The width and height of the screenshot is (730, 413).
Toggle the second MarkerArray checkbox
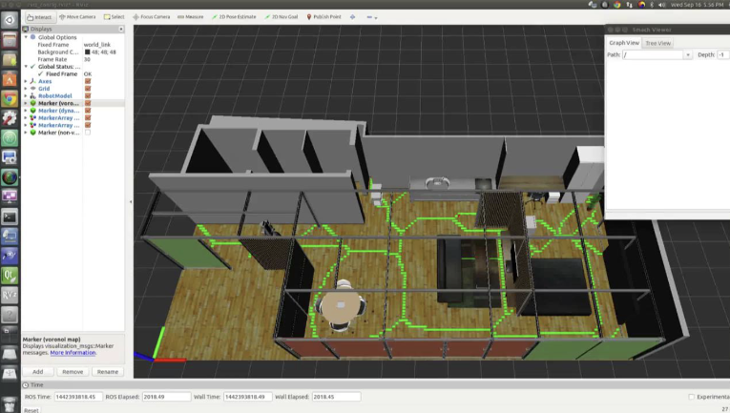[x=88, y=125]
